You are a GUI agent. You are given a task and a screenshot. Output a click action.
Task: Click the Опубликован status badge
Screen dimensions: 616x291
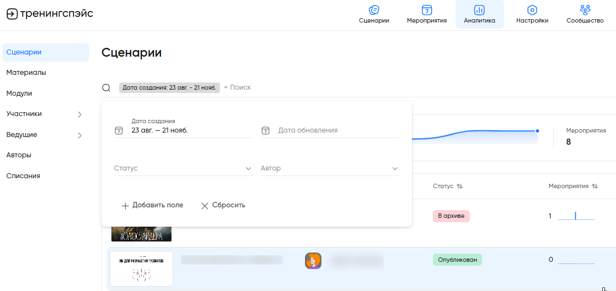click(457, 260)
